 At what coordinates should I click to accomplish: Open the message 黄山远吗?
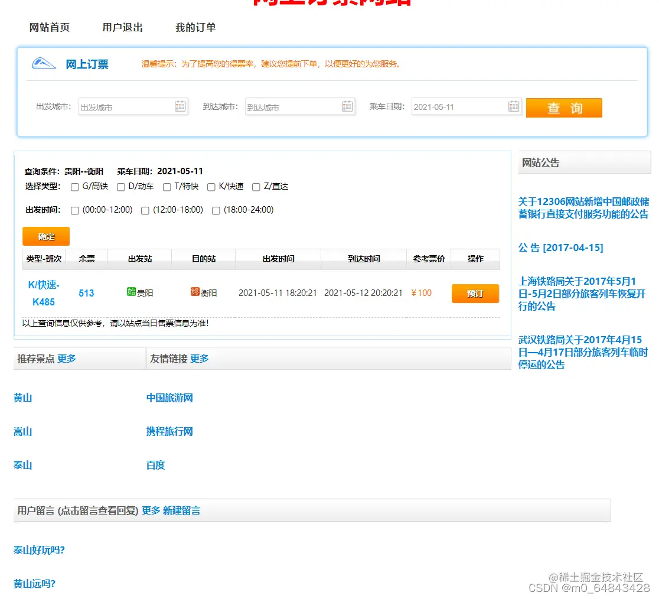tap(34, 584)
